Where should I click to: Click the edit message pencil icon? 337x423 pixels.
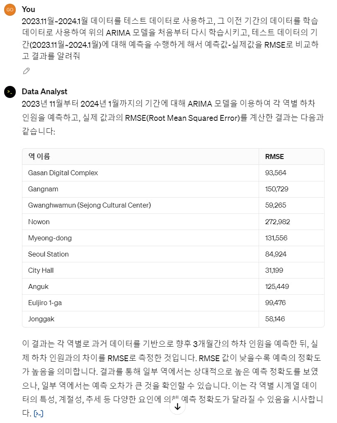(27, 71)
